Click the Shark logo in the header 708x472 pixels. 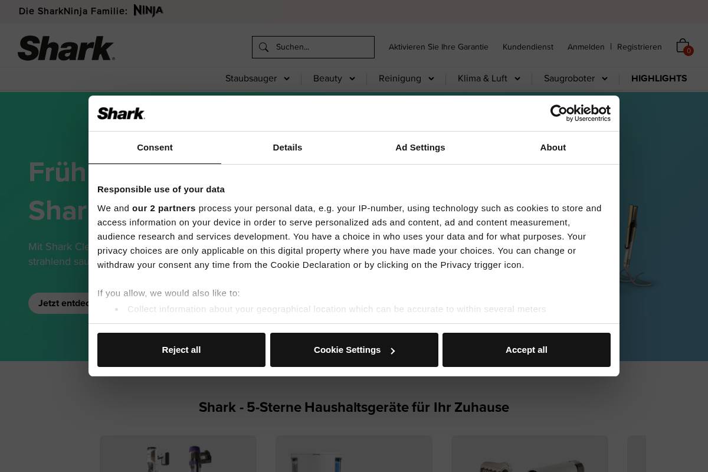66,48
